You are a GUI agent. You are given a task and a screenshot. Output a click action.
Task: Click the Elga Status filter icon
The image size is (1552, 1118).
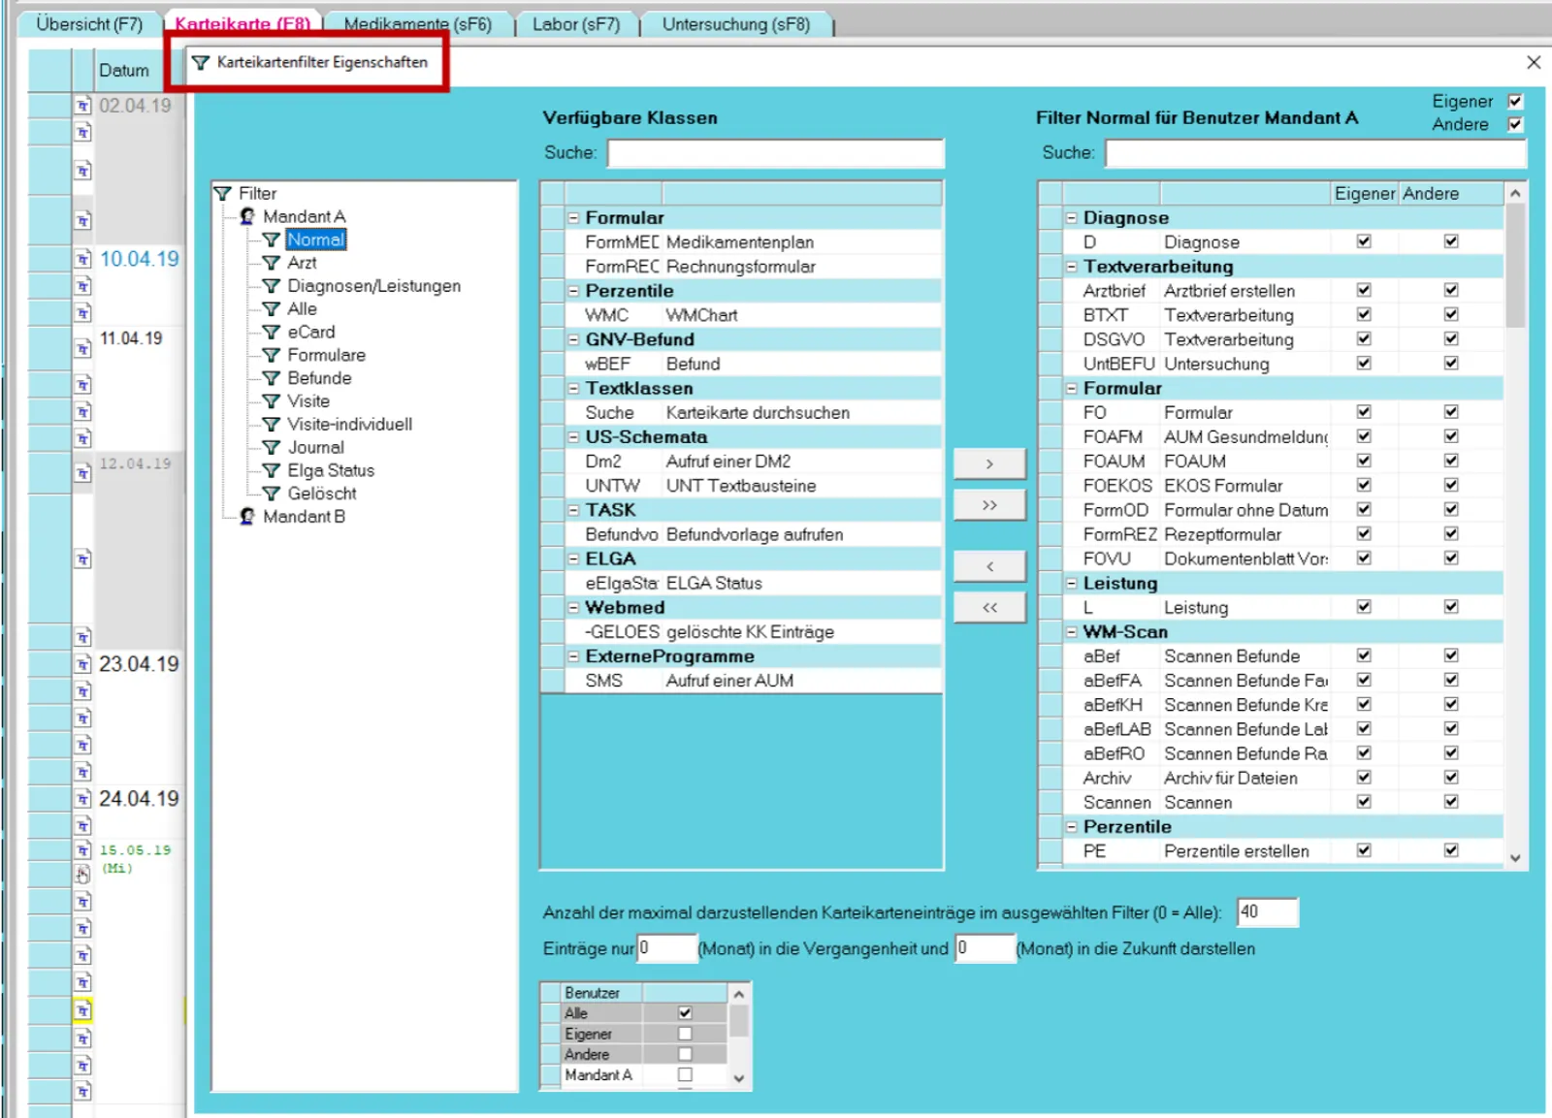click(272, 470)
